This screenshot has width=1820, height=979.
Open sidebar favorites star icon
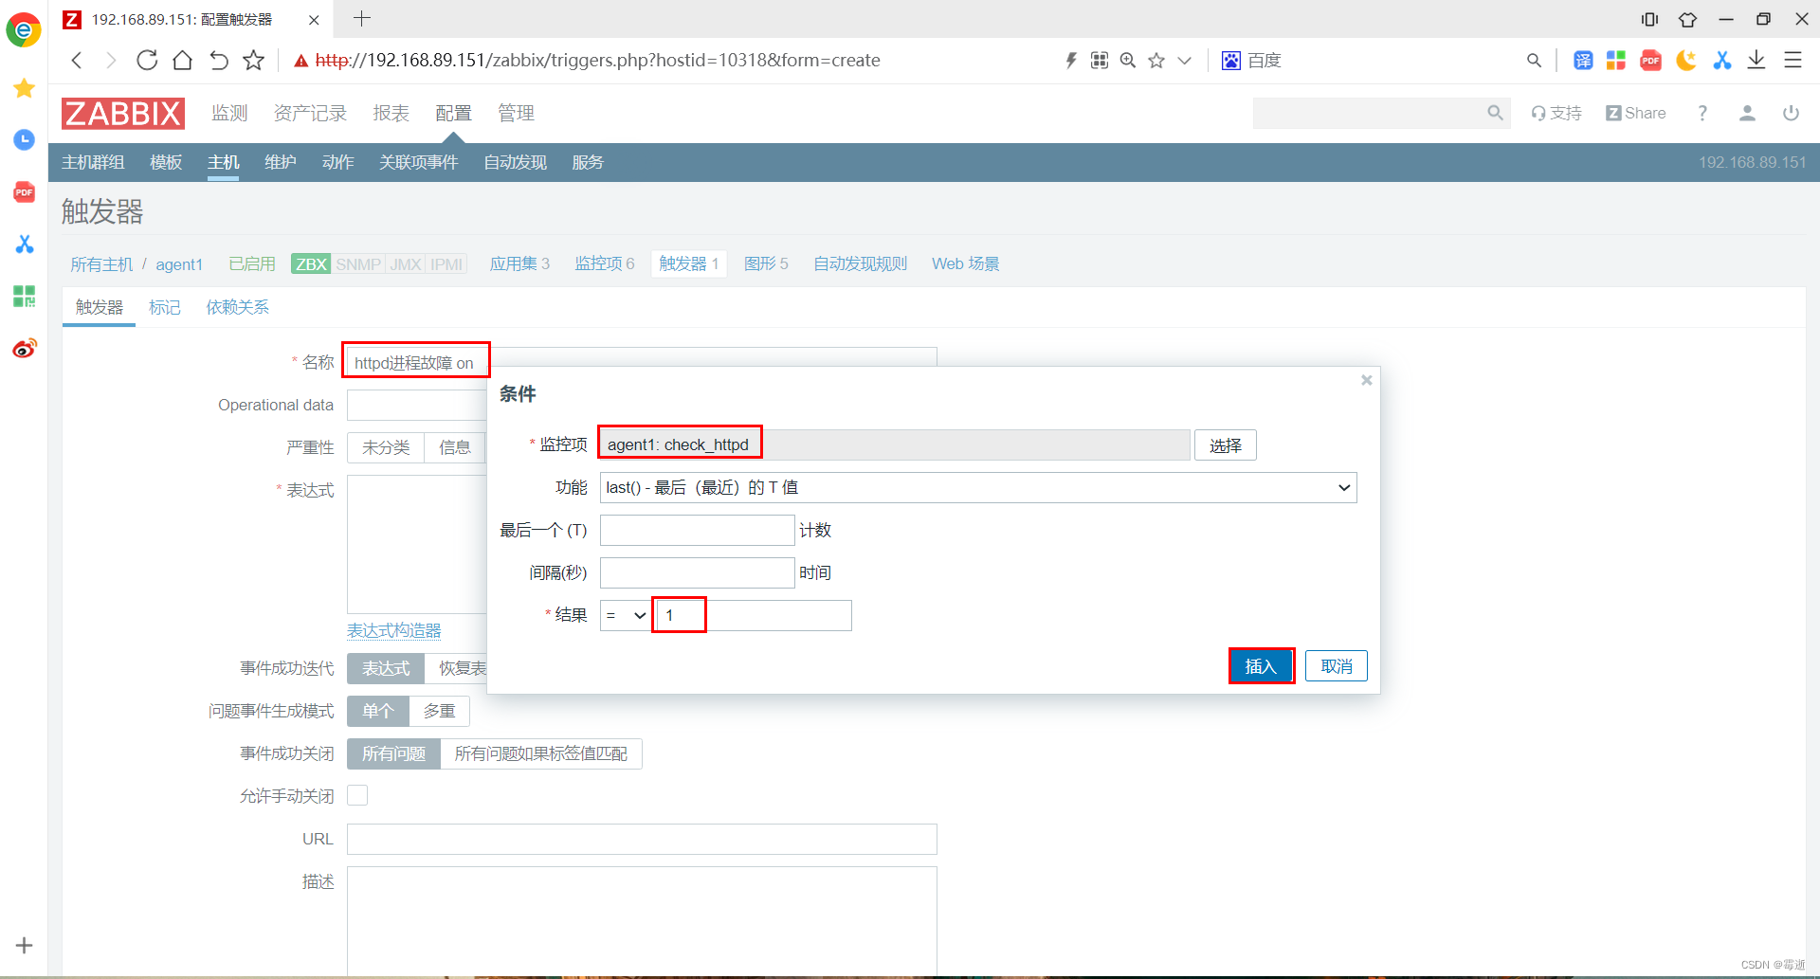[x=25, y=88]
